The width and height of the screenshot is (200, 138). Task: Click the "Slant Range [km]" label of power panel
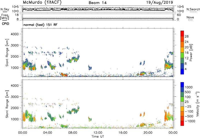[7, 53]
